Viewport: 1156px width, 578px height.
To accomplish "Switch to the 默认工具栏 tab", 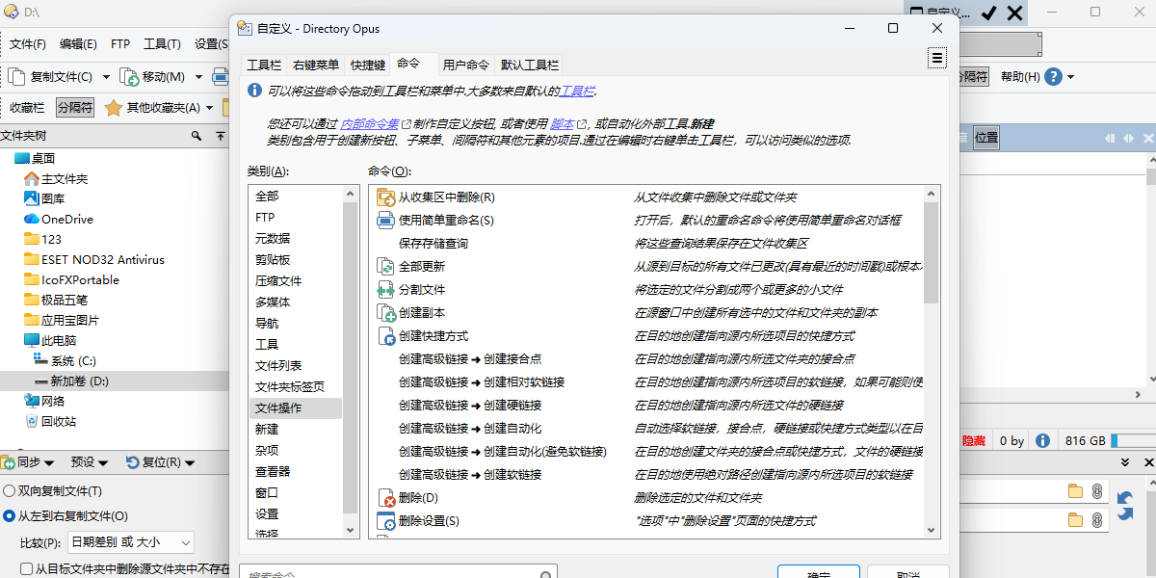I will click(530, 65).
